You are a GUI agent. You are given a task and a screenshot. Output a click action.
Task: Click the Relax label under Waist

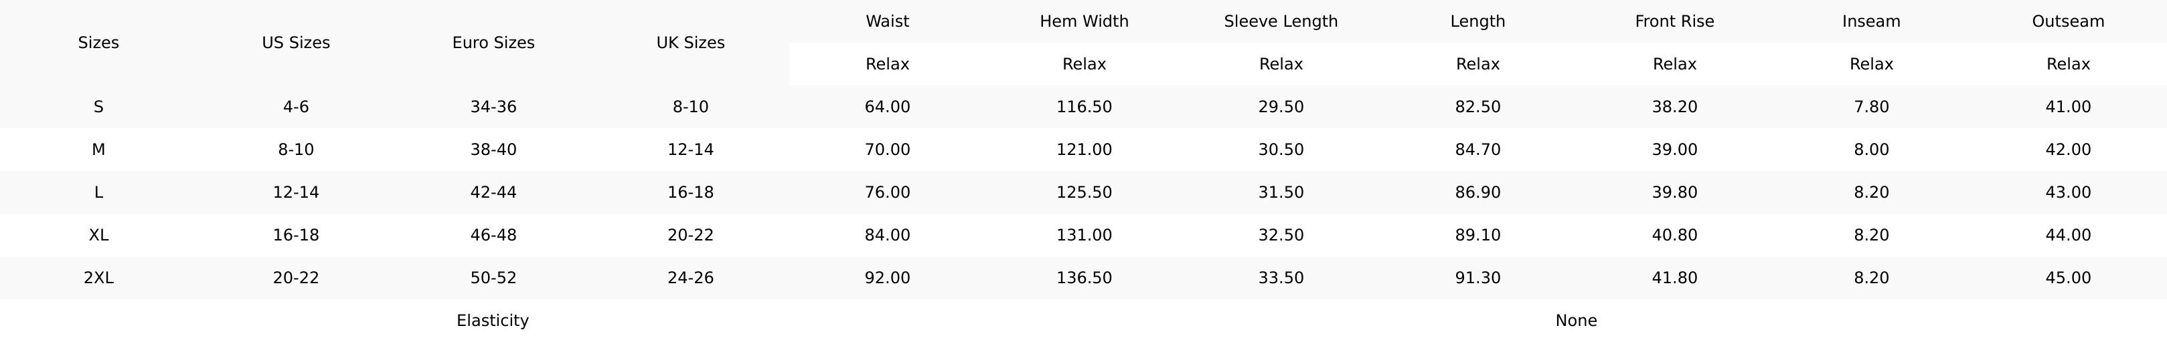[886, 65]
